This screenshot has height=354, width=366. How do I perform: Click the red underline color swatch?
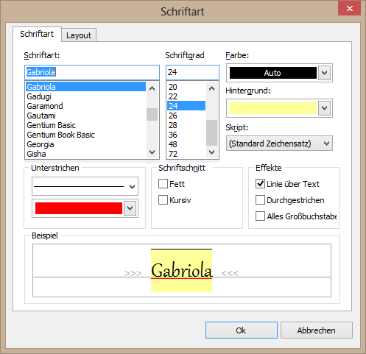(79, 208)
